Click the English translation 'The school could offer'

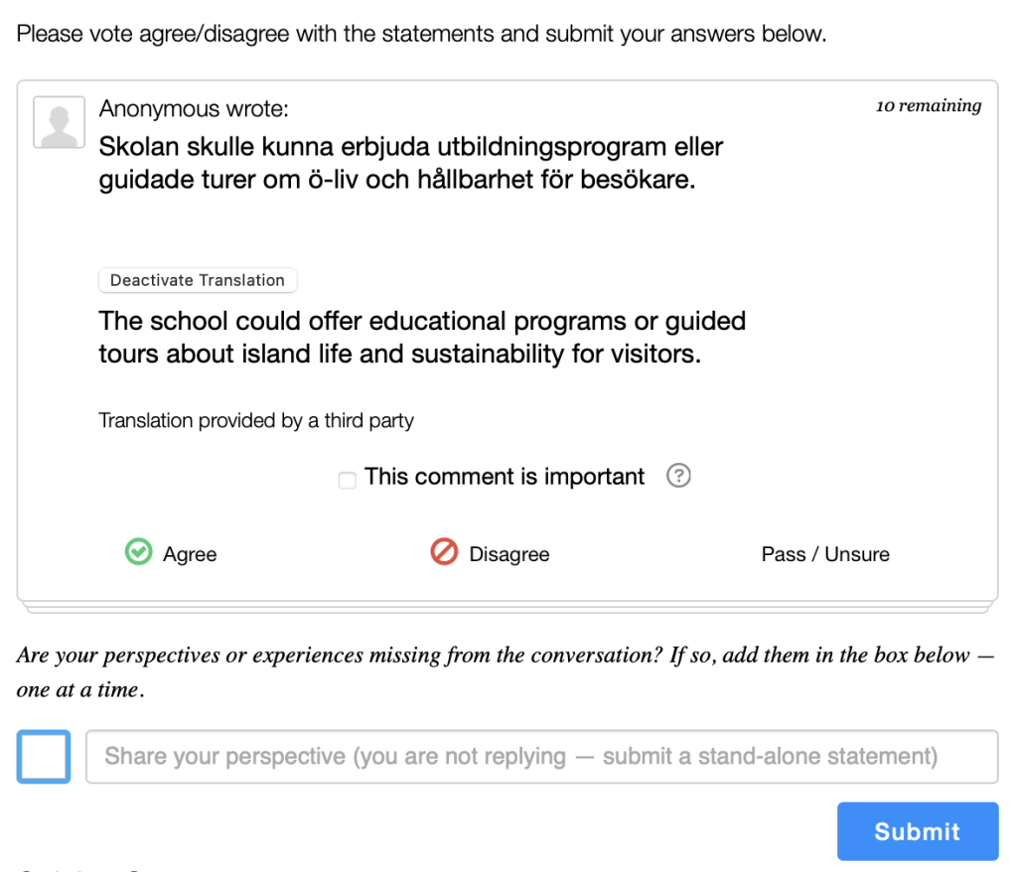pyautogui.click(x=422, y=338)
